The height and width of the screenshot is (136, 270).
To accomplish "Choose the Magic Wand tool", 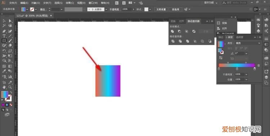I will (x=4, y=26).
